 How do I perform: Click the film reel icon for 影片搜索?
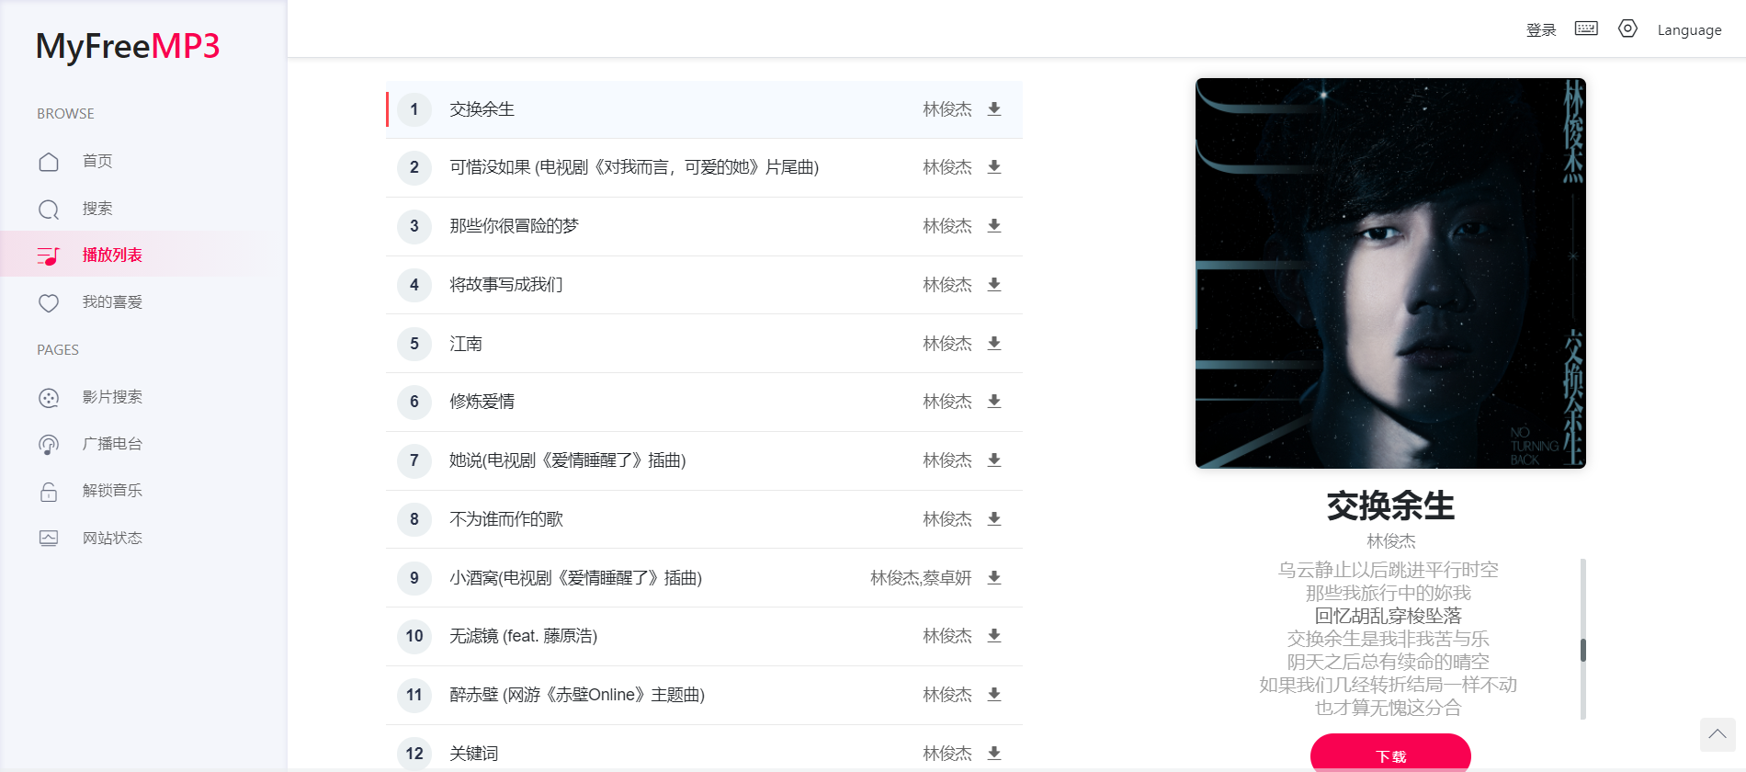pyautogui.click(x=49, y=398)
